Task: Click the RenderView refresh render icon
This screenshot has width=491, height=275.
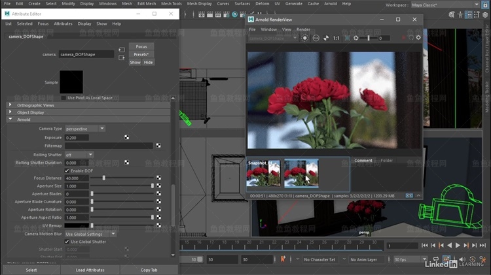Action: click(x=411, y=38)
